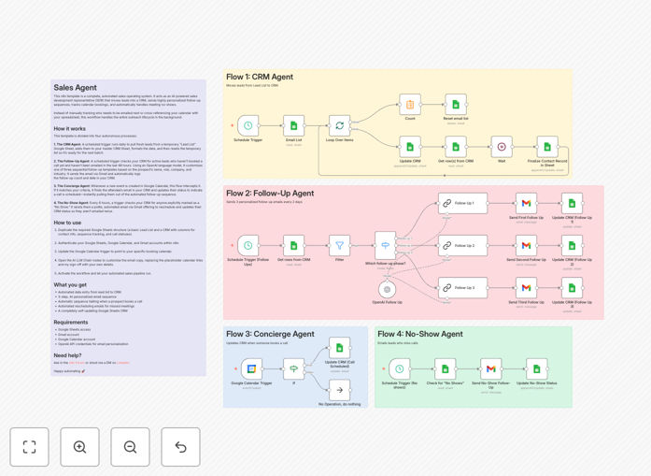The width and height of the screenshot is (651, 476).
Task: Open the Follow Up 3 chain node
Action: 463,288
